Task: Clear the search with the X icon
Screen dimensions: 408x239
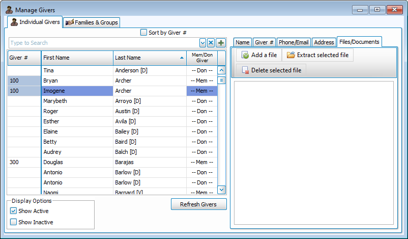Action: click(x=211, y=43)
